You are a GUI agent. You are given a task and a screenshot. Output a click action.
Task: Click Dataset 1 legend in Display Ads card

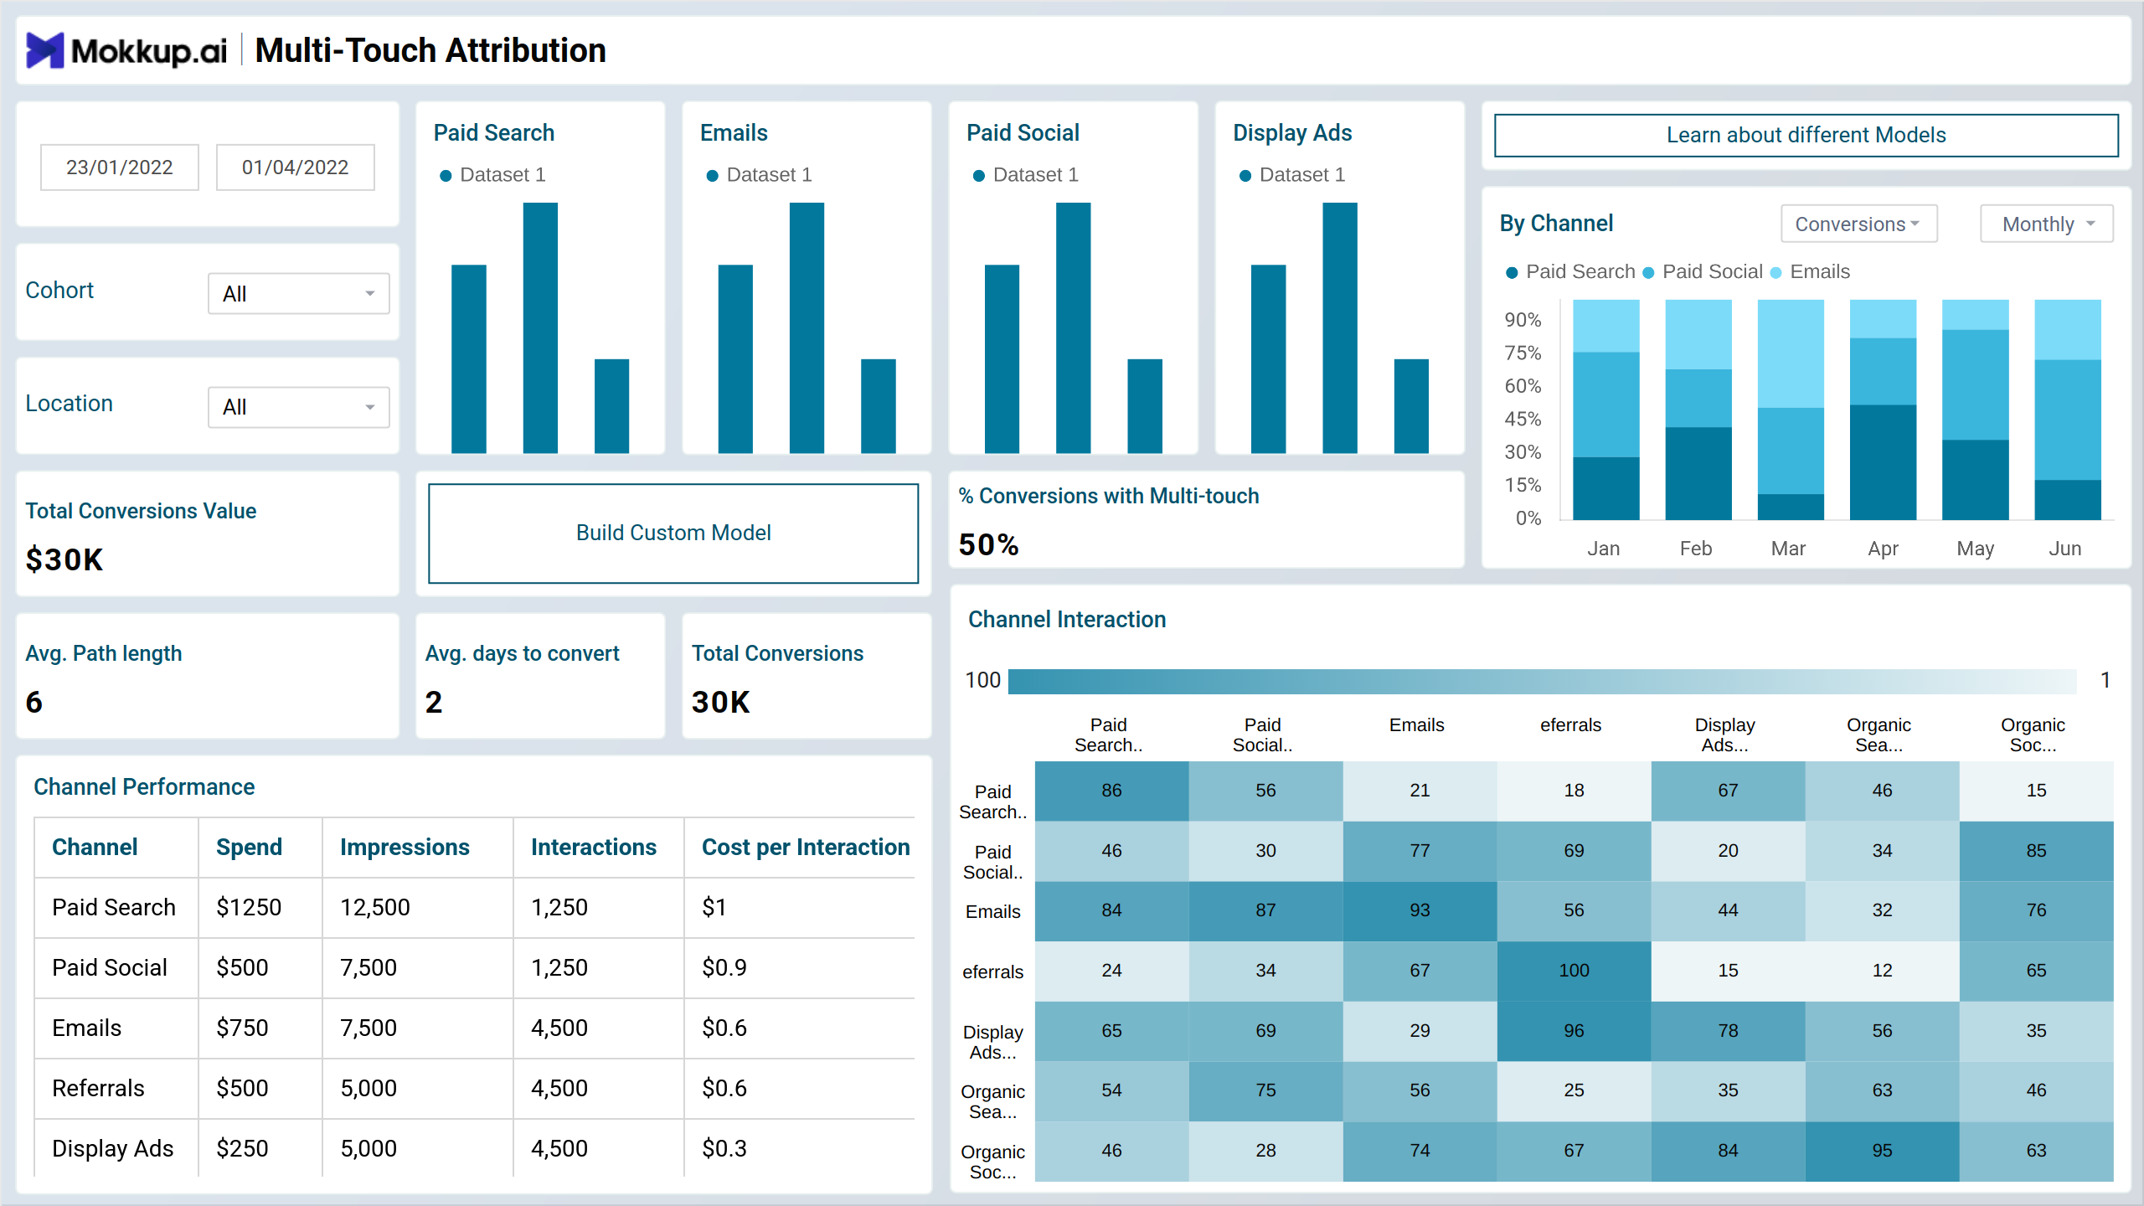[x=1292, y=175]
